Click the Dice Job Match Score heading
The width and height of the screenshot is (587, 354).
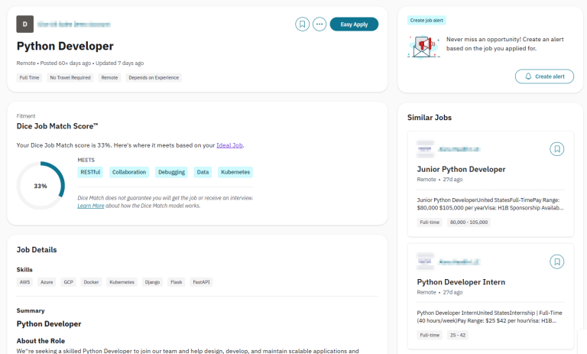point(57,126)
